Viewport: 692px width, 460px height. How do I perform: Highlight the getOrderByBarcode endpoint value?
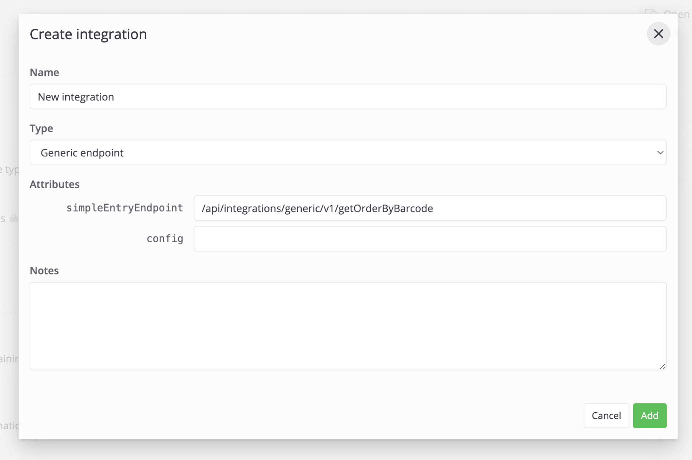pyautogui.click(x=317, y=208)
